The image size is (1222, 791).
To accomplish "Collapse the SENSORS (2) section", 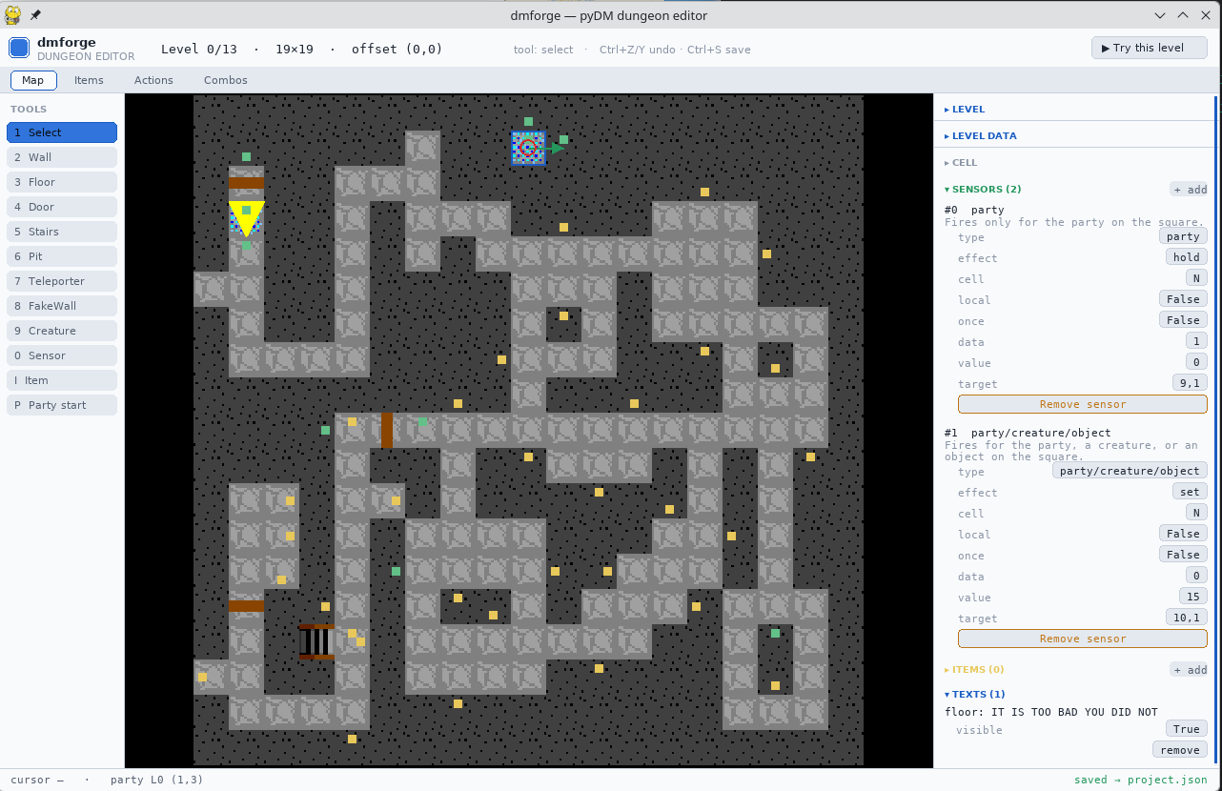I will [983, 190].
